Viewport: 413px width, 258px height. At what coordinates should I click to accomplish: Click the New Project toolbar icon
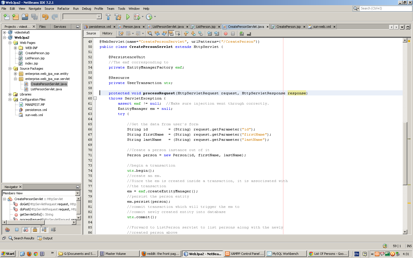point(15,17)
